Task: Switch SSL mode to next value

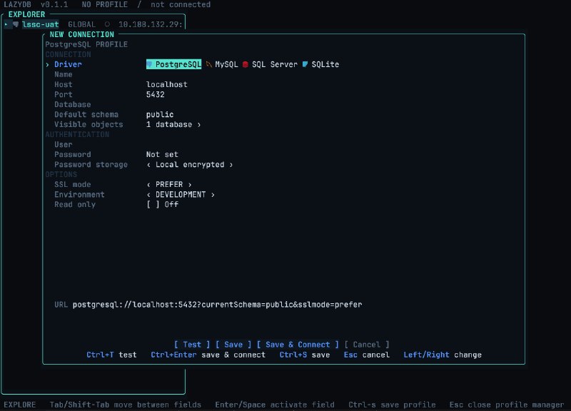Action: click(x=190, y=185)
